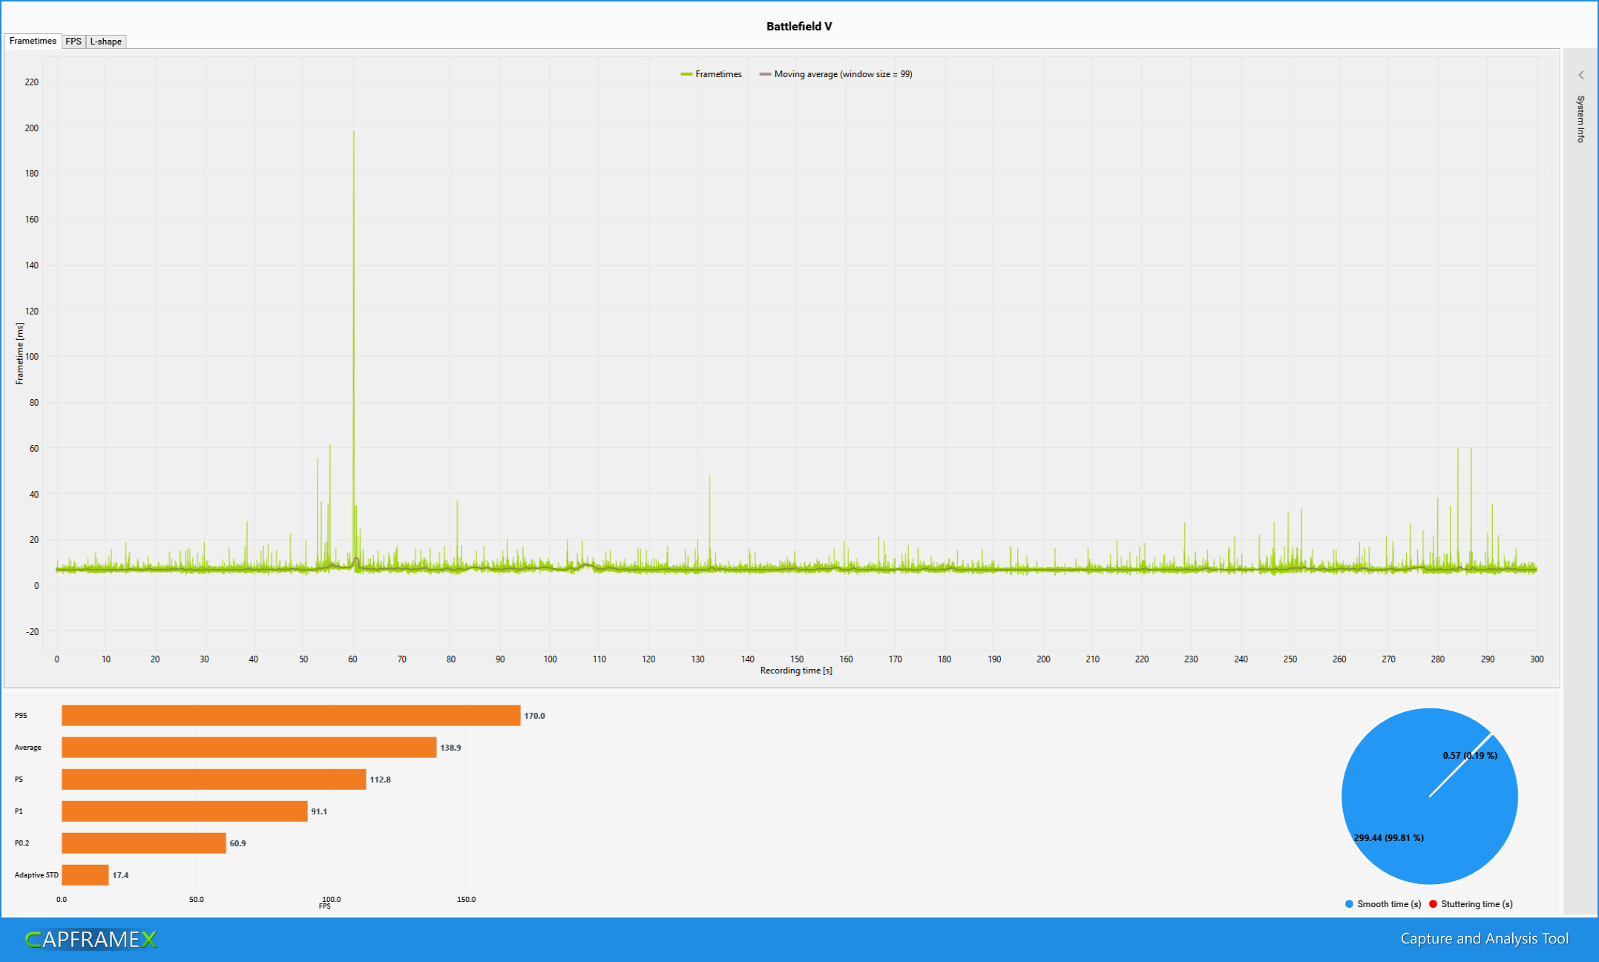Click the P0.2 percentile bar

[143, 843]
